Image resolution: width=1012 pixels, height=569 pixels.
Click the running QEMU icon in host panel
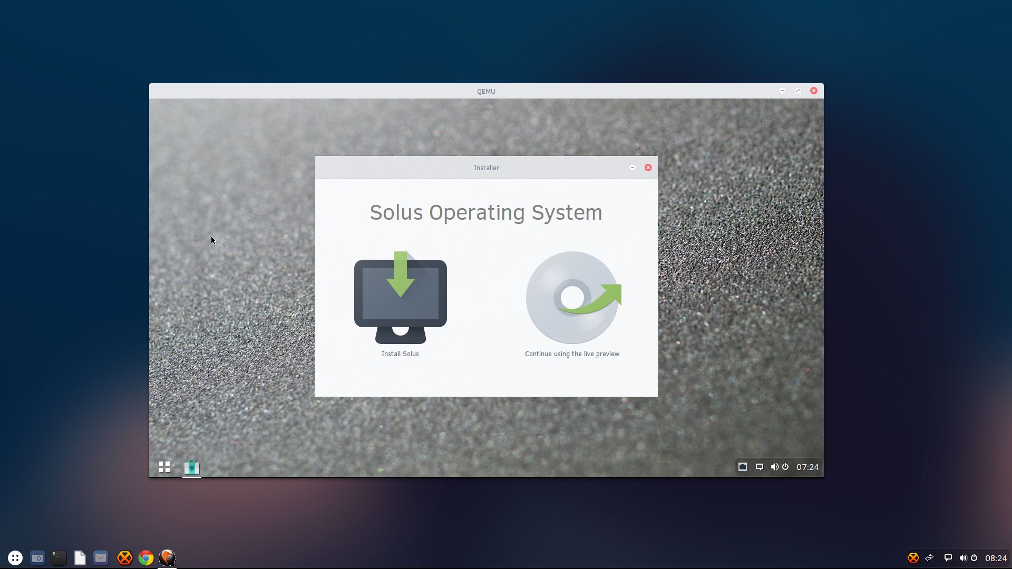pyautogui.click(x=167, y=558)
